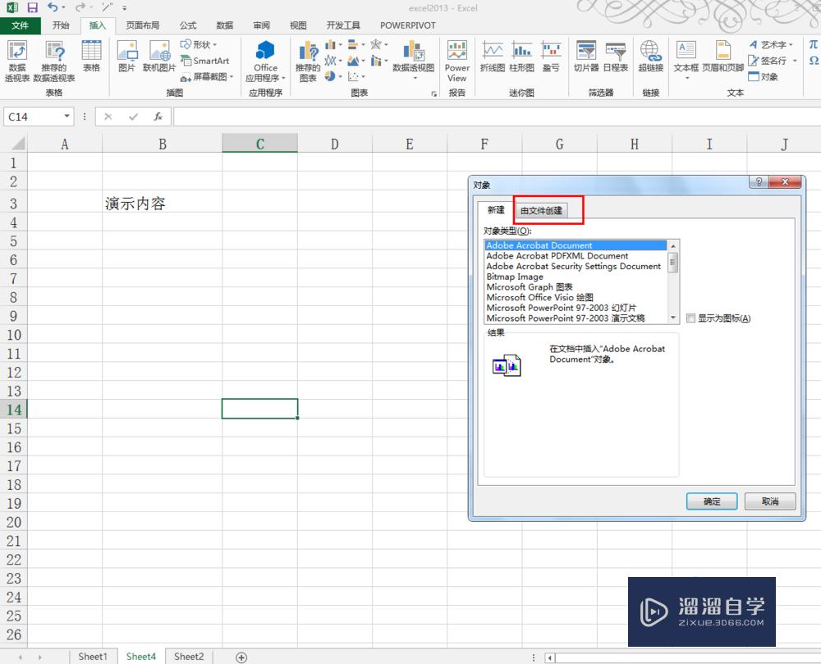Viewport: 821px width, 664px height.
Task: Enable 显示为图标 checkbox
Action: pyautogui.click(x=690, y=318)
